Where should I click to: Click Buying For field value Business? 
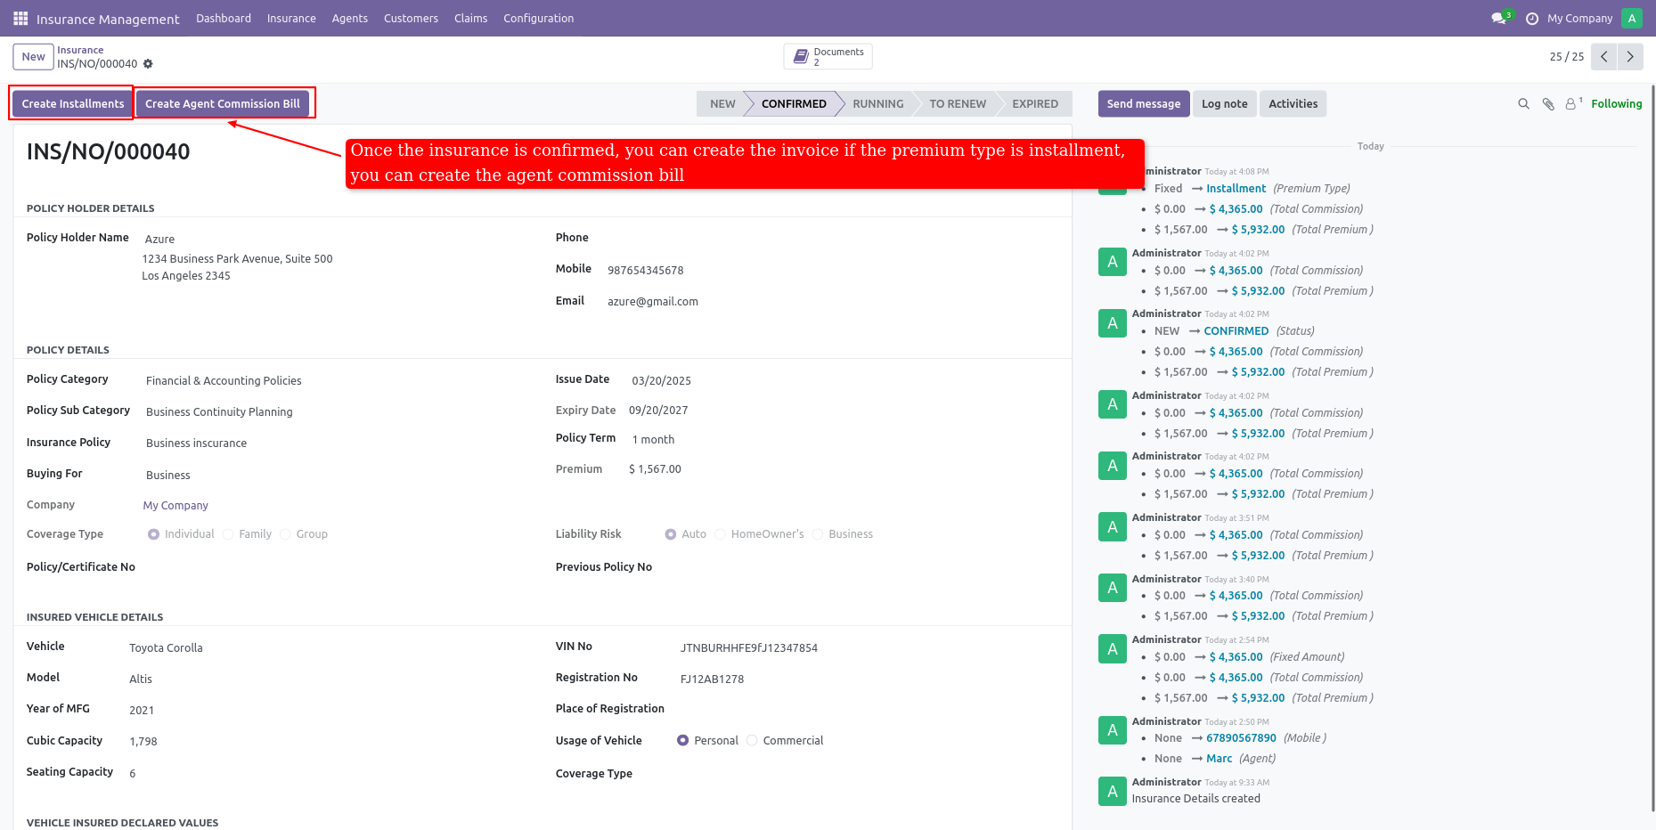click(168, 476)
